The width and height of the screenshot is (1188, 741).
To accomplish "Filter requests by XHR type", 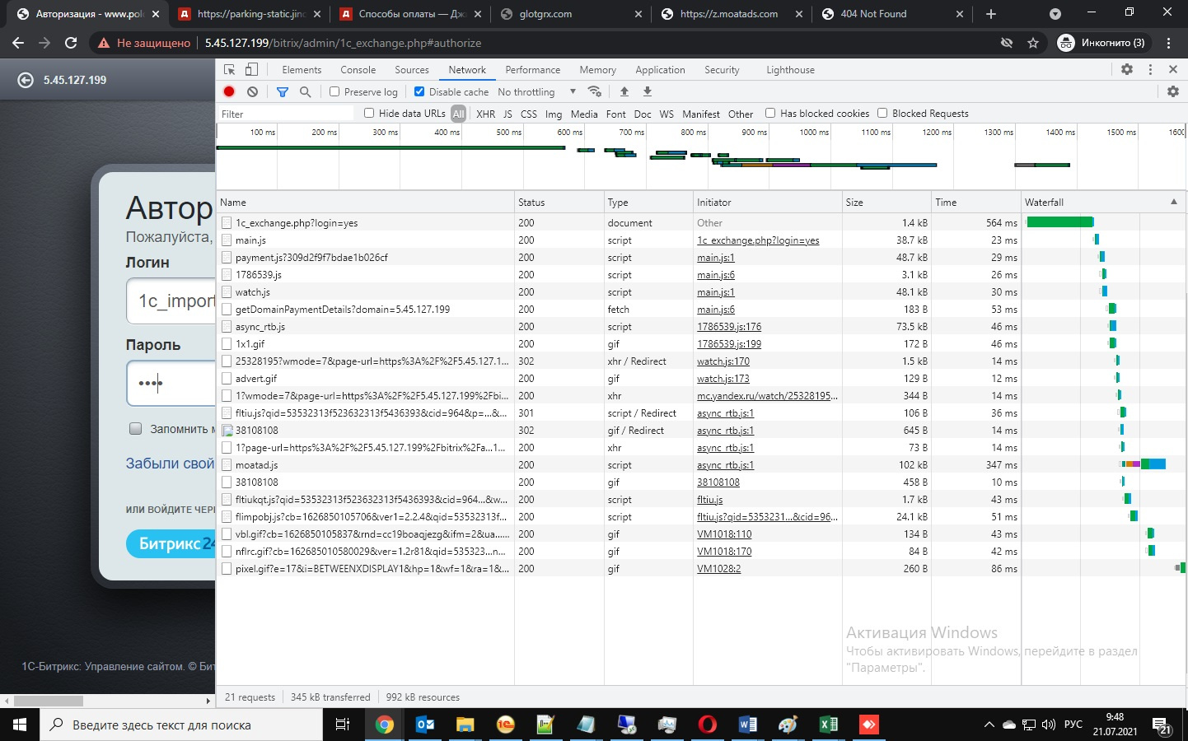I will [x=486, y=114].
